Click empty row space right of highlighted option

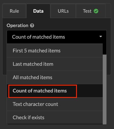(x=90, y=91)
